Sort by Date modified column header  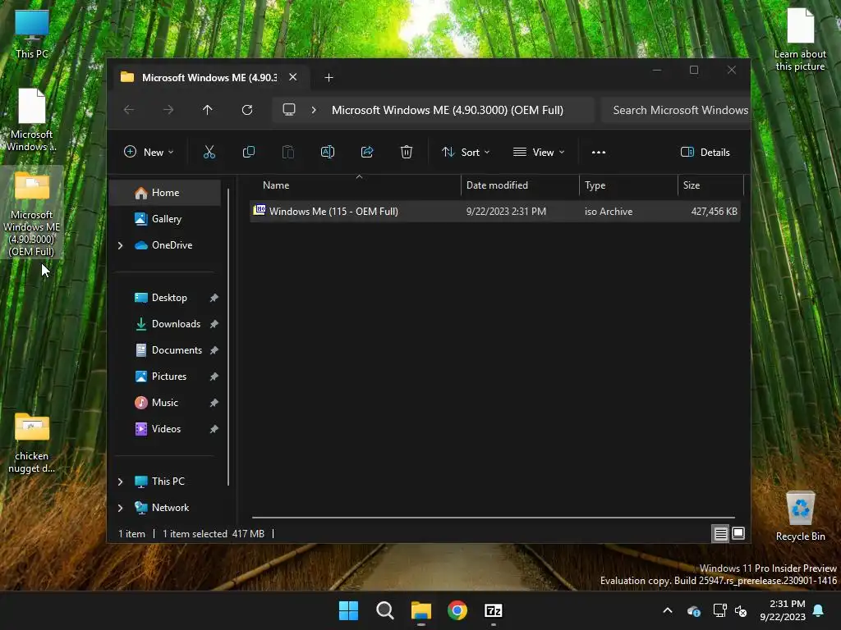(x=520, y=185)
